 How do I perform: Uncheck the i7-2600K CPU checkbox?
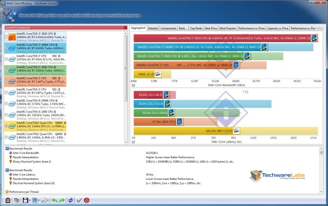click(6, 48)
